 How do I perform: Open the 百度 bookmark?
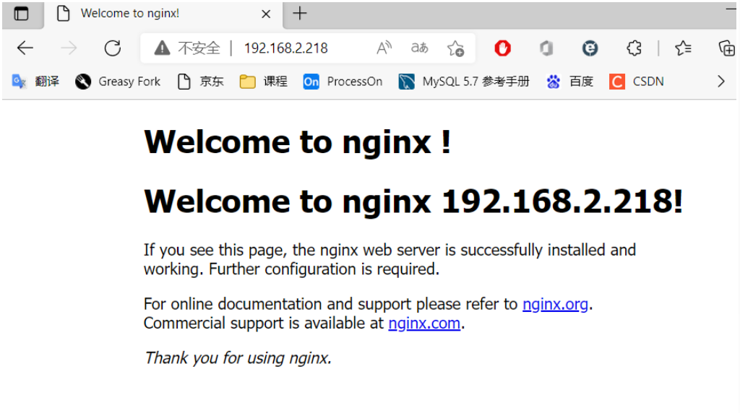pos(569,82)
